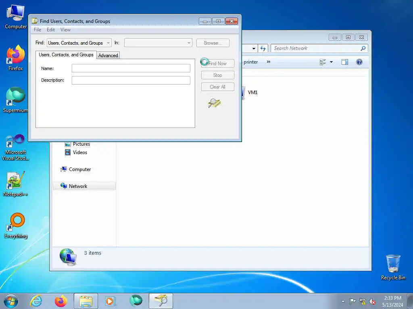Click the Find Now button
413x309 pixels.
pyautogui.click(x=217, y=63)
